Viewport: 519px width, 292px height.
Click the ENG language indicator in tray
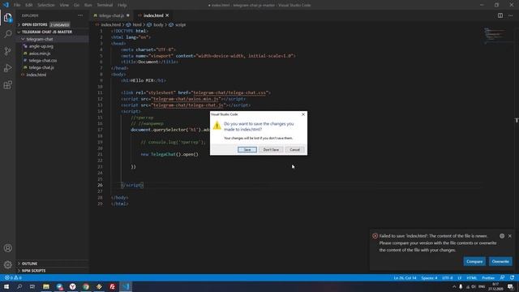coord(482,286)
